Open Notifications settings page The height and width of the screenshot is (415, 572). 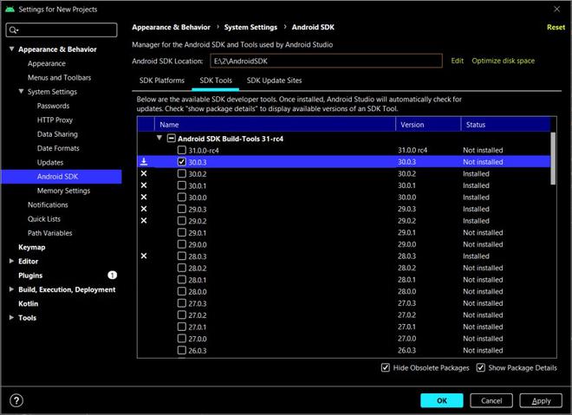click(x=48, y=204)
